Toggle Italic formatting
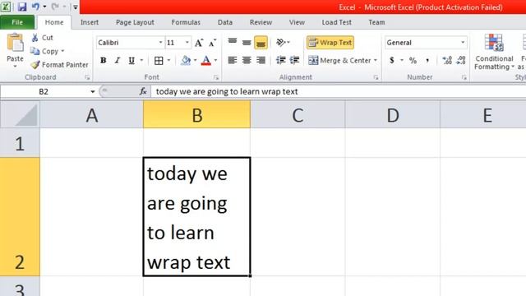 click(117, 60)
